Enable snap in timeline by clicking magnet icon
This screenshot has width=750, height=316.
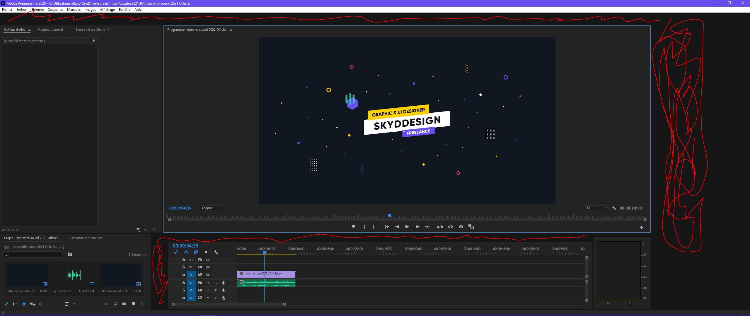pyautogui.click(x=186, y=252)
